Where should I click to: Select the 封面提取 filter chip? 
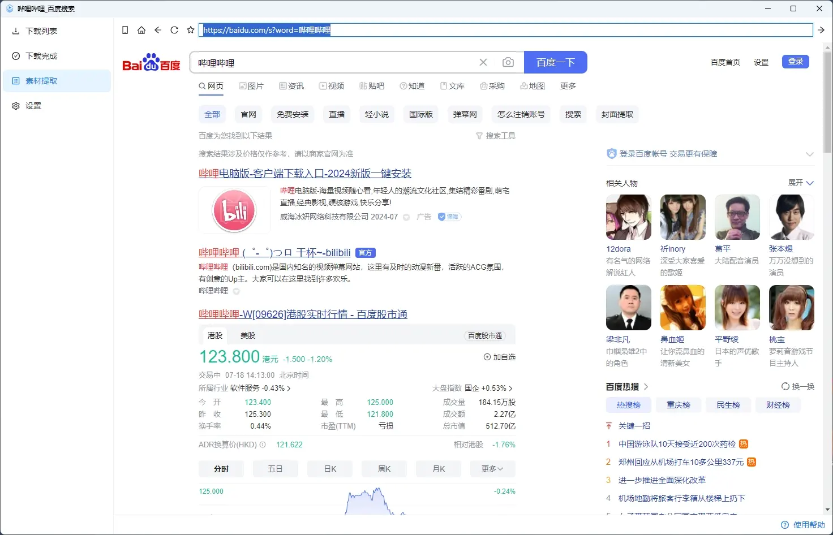[617, 114]
